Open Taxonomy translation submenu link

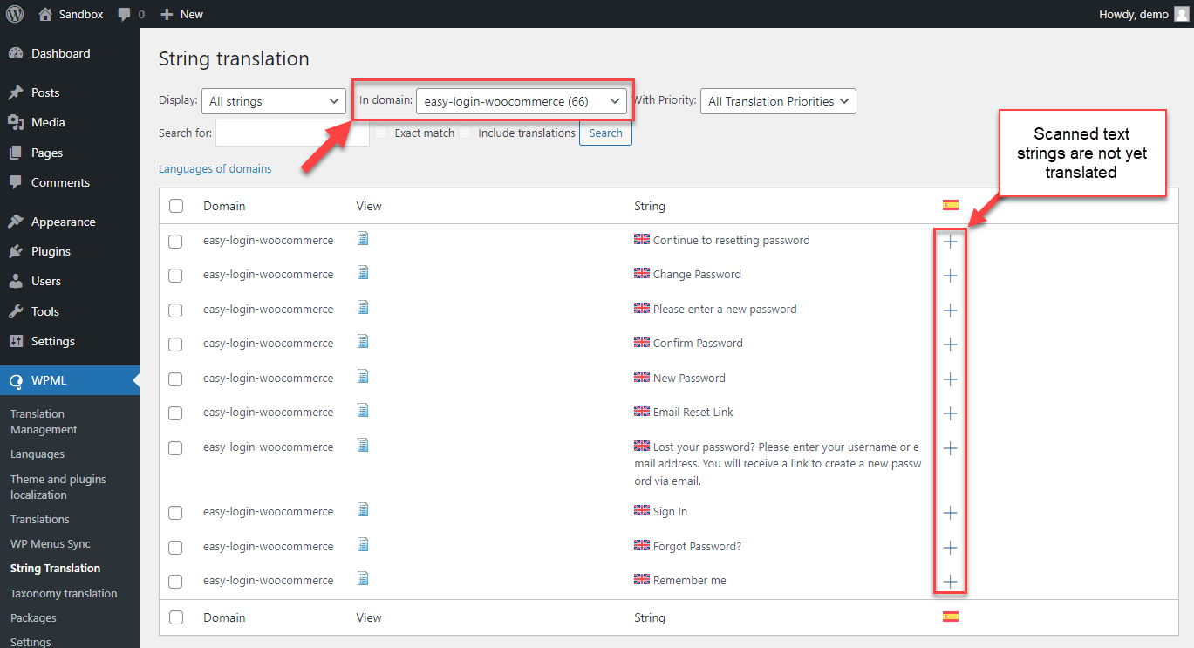point(64,593)
